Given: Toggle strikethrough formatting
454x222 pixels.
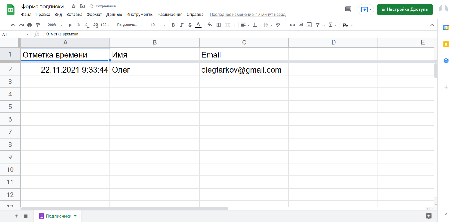Looking at the screenshot, I should coord(190,25).
